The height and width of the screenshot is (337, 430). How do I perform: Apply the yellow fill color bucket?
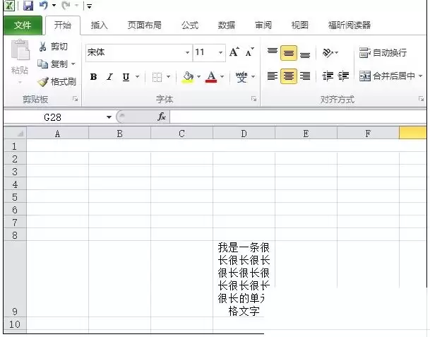[188, 77]
